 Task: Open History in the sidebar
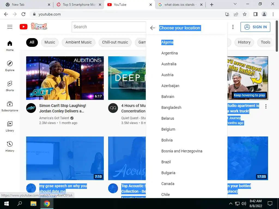click(10, 146)
